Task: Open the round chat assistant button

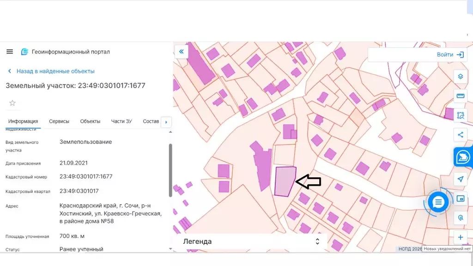Action: tap(438, 202)
